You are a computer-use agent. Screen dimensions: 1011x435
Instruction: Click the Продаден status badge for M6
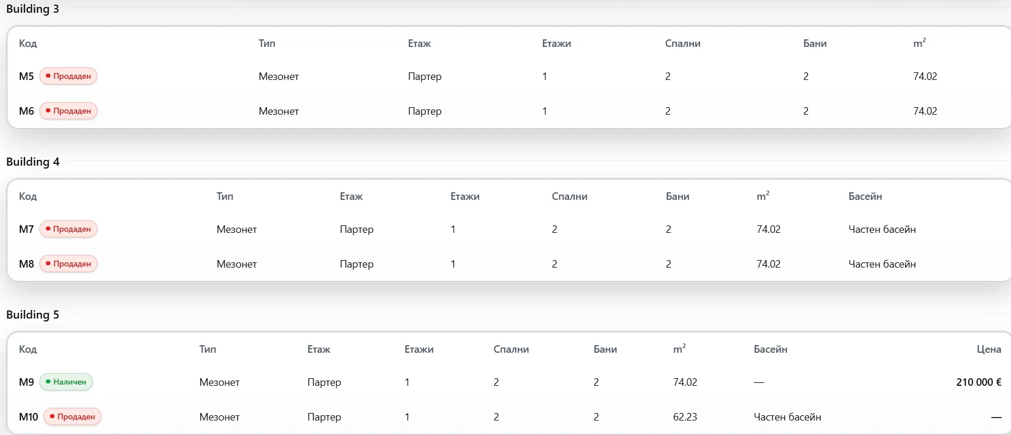click(68, 111)
